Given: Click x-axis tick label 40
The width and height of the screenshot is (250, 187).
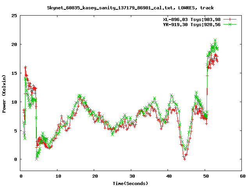Looking at the screenshot, I should 169,176.
